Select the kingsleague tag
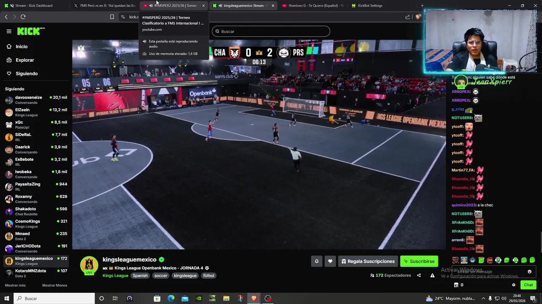Viewport: 542px width, 304px height. point(185,276)
